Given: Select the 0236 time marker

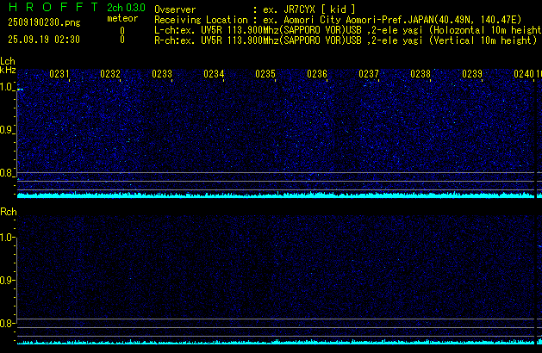Looking at the screenshot, I should (x=317, y=74).
